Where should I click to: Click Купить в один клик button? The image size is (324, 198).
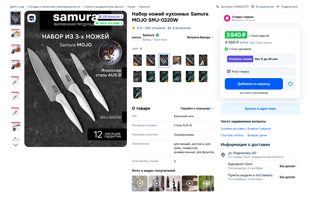pos(260,109)
